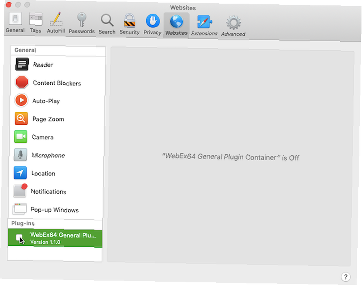Click the WebEx64 General Plu... plugin name
Screen dimensions: 362x286
(x=63, y=235)
